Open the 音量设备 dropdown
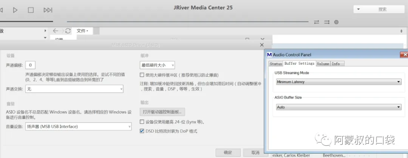This screenshot has height=158, width=408. click(78, 126)
